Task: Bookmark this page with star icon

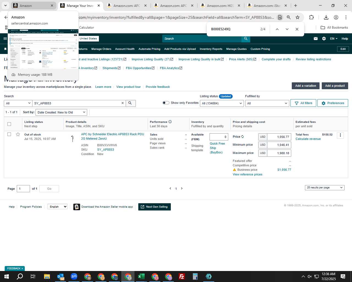Action: click(298, 17)
